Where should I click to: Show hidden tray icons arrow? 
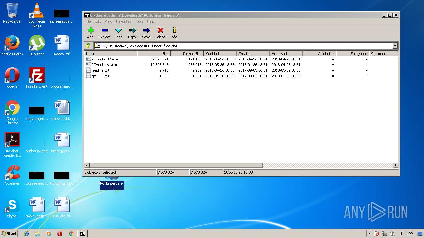coord(369,234)
